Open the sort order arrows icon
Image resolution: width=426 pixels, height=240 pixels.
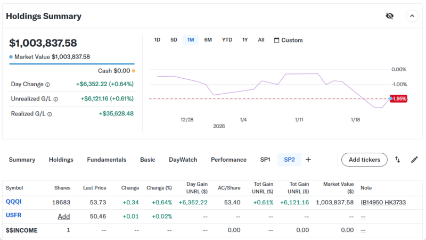click(x=398, y=160)
